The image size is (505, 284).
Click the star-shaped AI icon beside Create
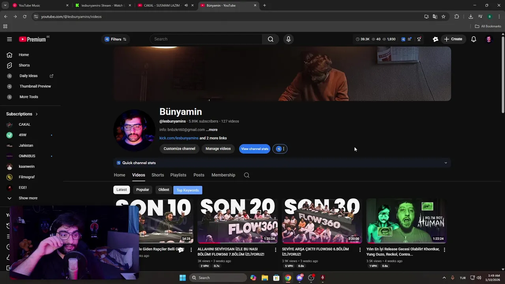click(436, 39)
